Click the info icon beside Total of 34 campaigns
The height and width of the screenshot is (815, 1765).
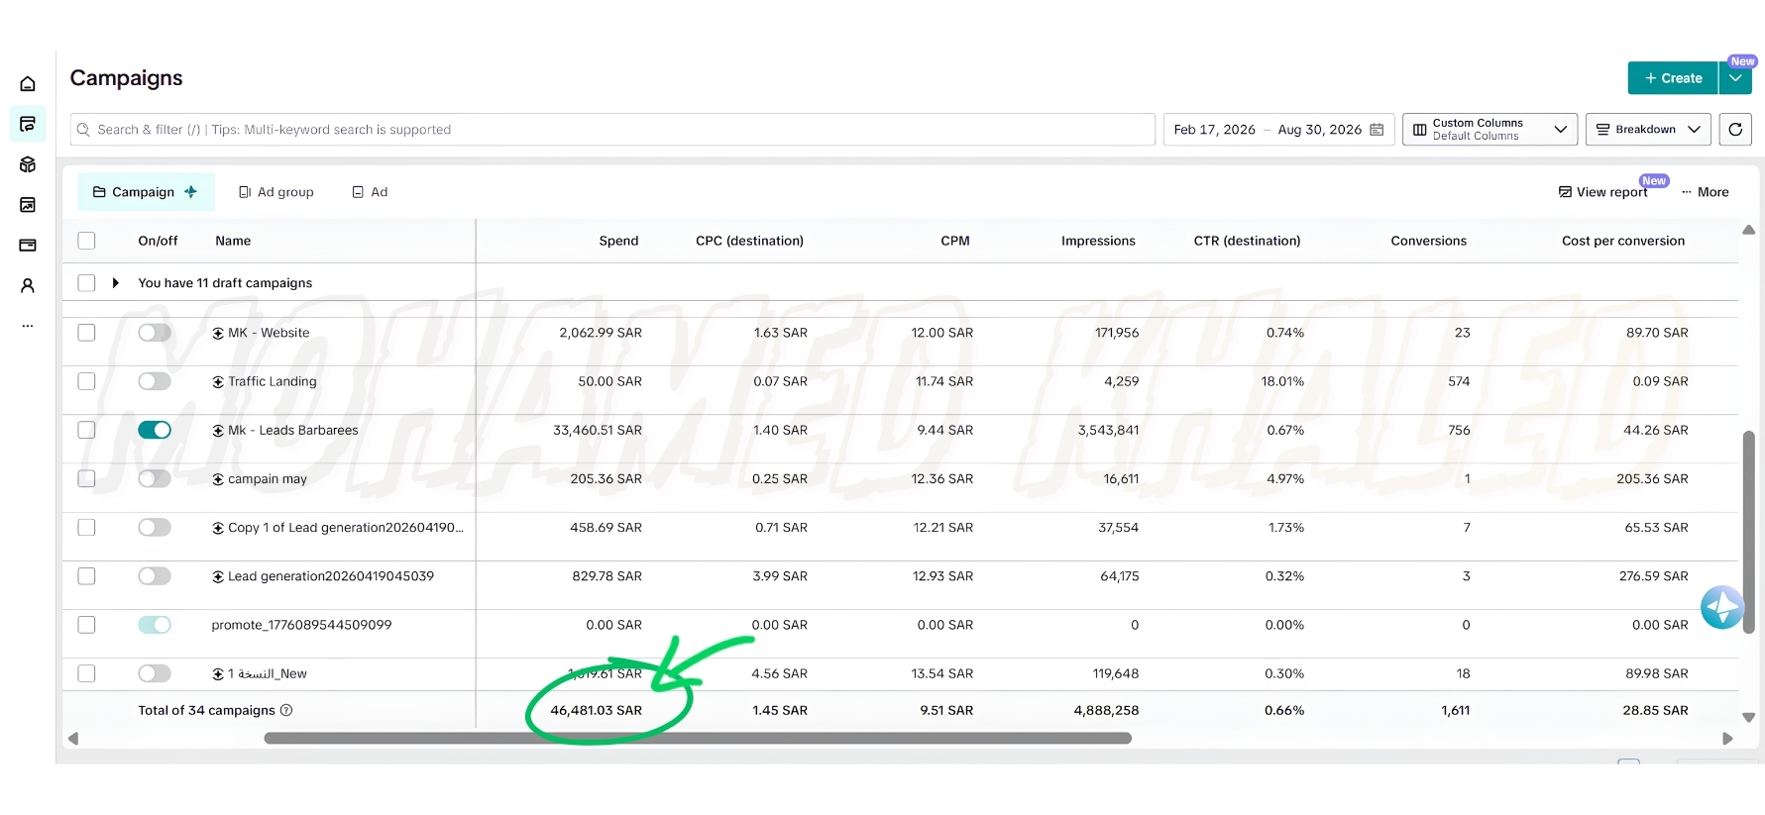tap(286, 710)
